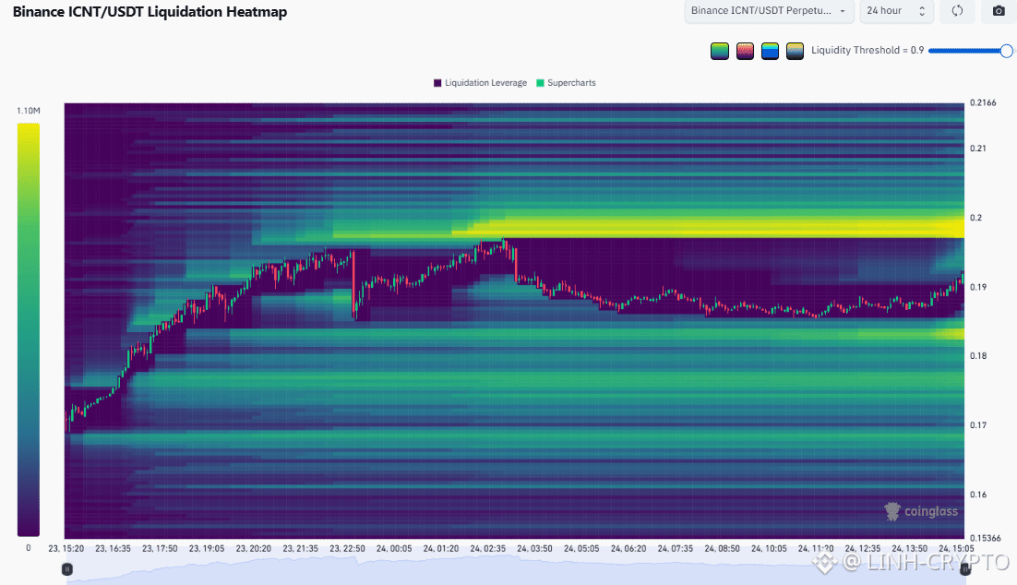Click the 1.10M color scale maximum label
The image size is (1017, 585).
click(x=29, y=111)
